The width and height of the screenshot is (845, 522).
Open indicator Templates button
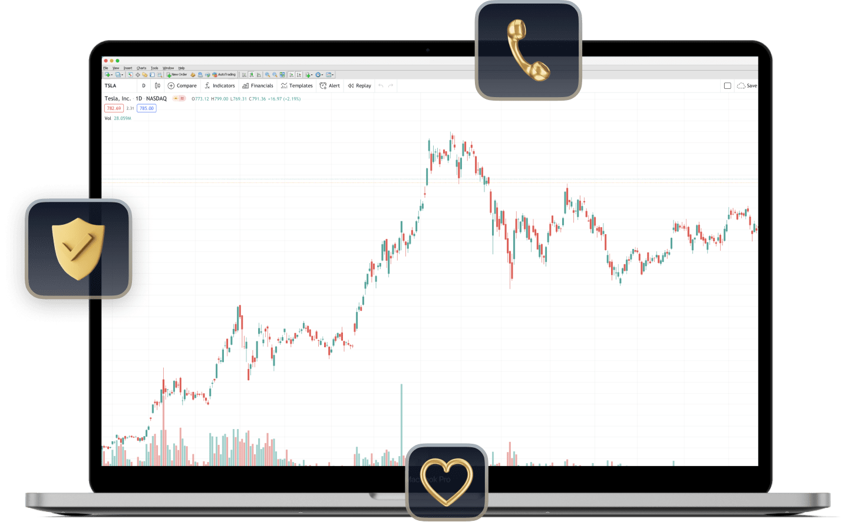click(296, 86)
